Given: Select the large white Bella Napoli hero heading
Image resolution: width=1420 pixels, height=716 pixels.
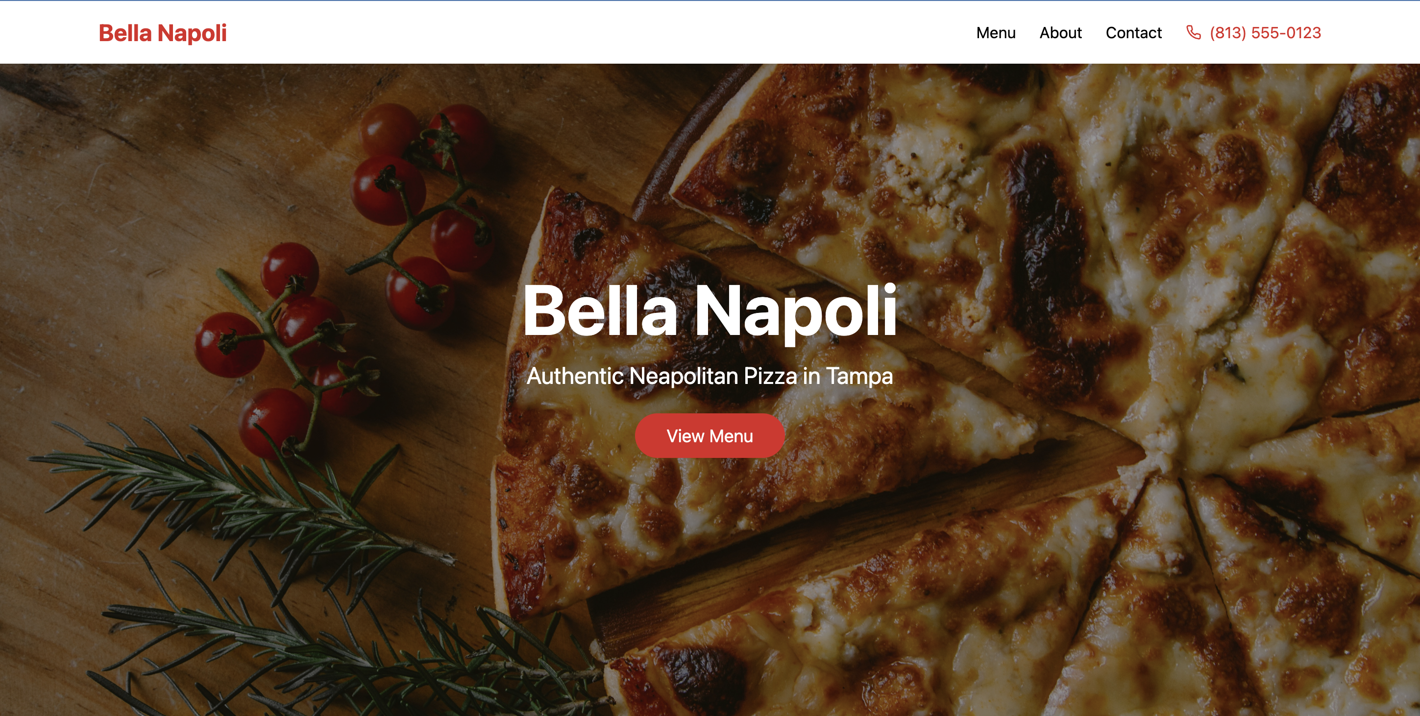Looking at the screenshot, I should tap(710, 311).
